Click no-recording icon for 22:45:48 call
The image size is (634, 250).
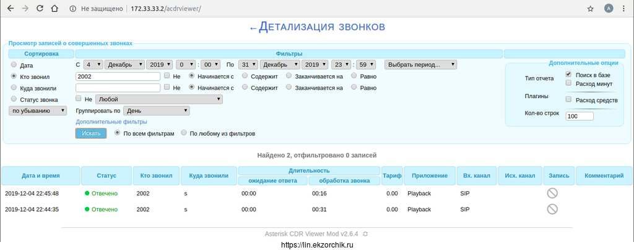click(552, 193)
